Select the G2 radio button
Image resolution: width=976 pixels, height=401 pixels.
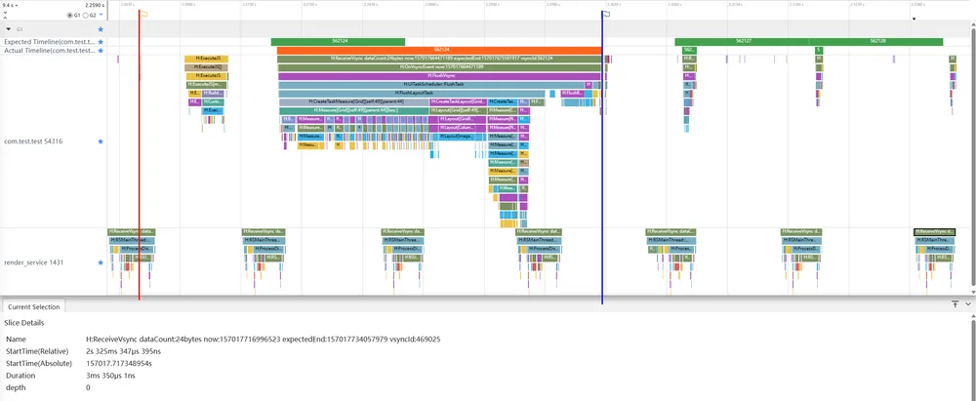(x=85, y=15)
